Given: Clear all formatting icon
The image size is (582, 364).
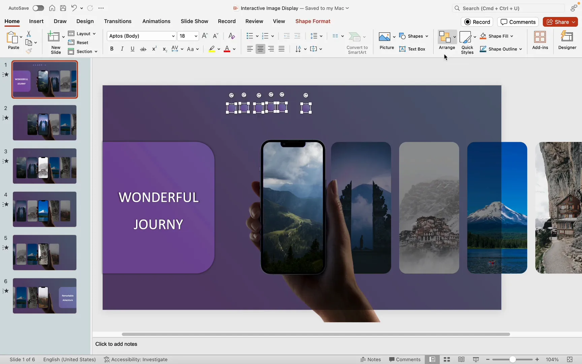Looking at the screenshot, I should pyautogui.click(x=232, y=36).
